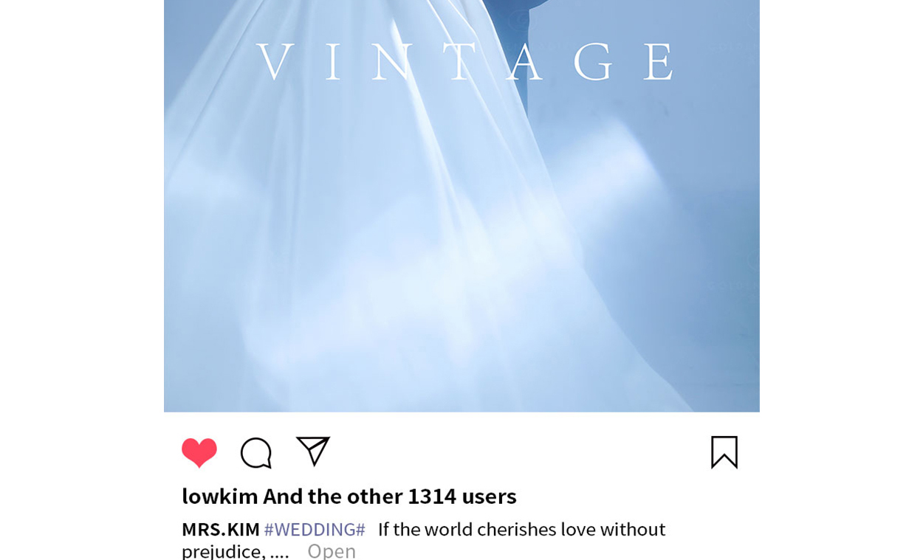This screenshot has width=923, height=560.
Task: Click the 1314 likes number
Action: 432,496
